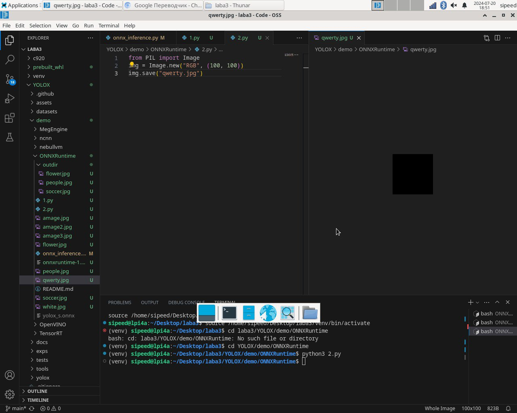Click the black image preview square
This screenshot has height=413, width=517.
[412, 174]
